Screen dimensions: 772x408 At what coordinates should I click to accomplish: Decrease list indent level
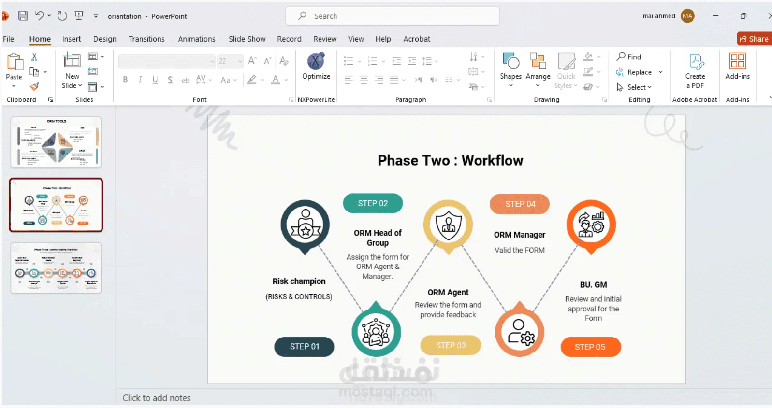[x=396, y=61]
